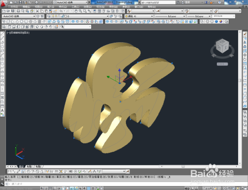Image resolution: width=248 pixels, height=190 pixels.
Task: Select the Pyramid solid modeling tool
Action: click(35, 21)
